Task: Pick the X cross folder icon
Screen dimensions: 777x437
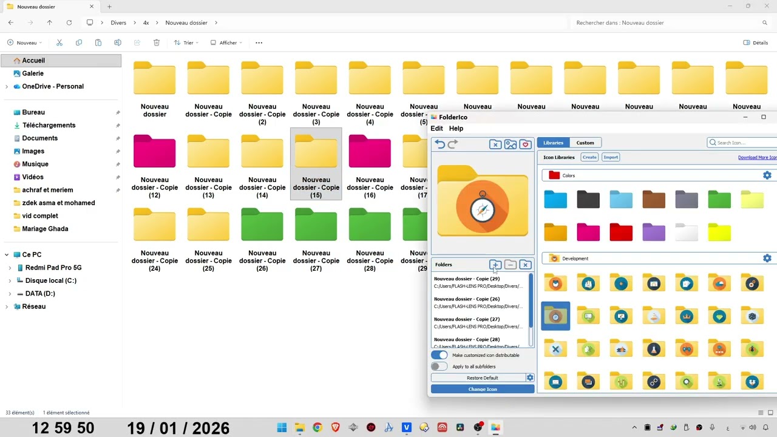Action: tap(555, 348)
